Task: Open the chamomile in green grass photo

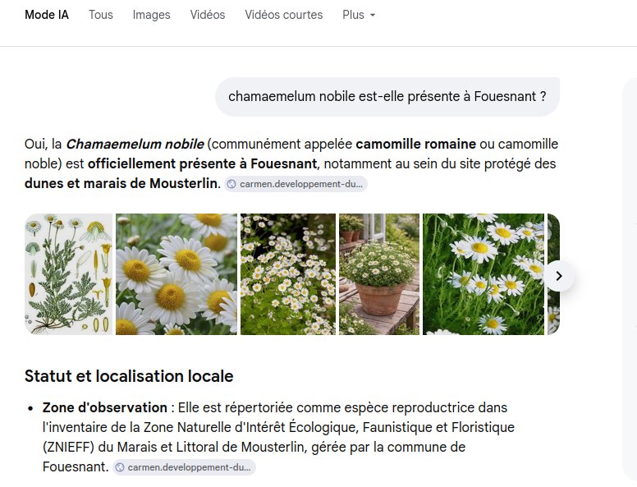Action: 483,274
